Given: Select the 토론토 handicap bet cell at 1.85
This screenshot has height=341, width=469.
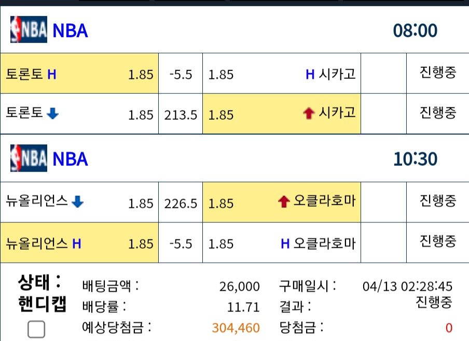Looking at the screenshot, I should tap(79, 74).
